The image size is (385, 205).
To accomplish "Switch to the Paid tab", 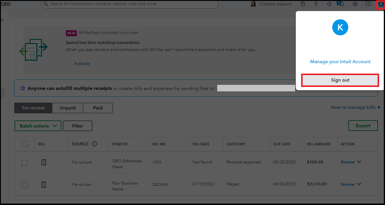I will [98, 108].
